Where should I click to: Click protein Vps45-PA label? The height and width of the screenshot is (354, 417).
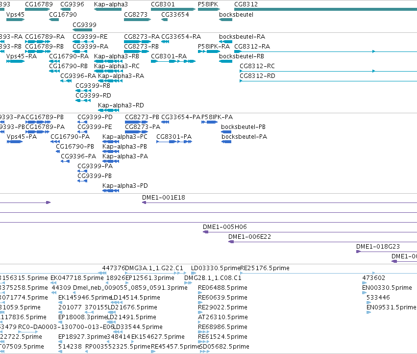[22, 136]
